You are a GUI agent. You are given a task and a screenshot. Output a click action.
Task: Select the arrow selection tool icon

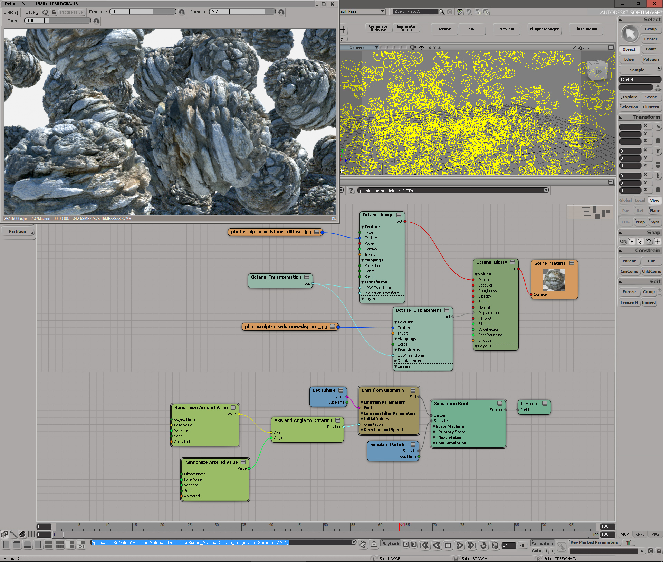click(630, 34)
